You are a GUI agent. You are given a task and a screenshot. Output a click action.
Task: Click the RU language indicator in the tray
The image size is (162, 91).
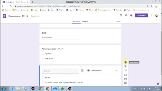(135, 88)
